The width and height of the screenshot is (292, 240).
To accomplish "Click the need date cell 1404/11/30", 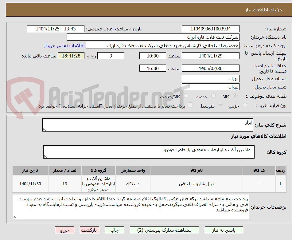I will click(30, 184).
